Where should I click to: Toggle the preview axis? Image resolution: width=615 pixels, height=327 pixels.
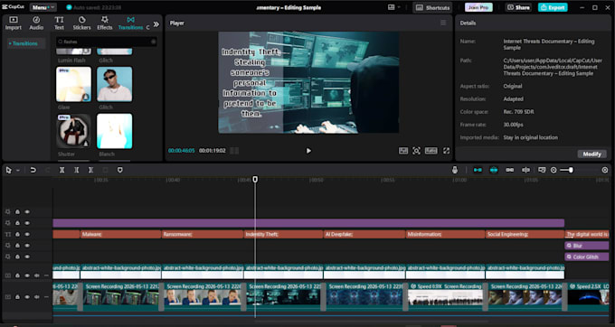(526, 170)
